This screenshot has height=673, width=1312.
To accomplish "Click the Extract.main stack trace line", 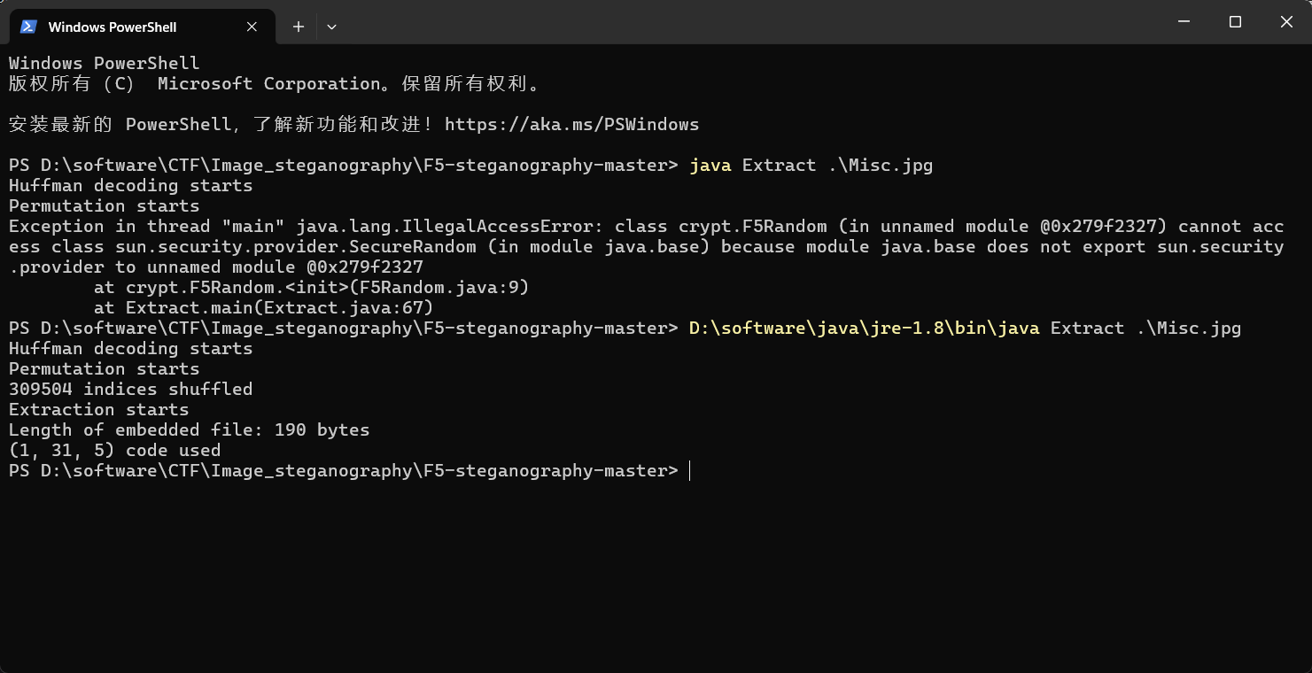I will (263, 308).
